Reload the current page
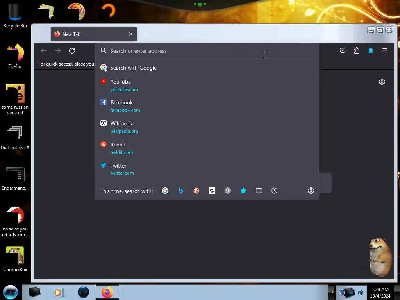The image size is (400, 300). [72, 51]
